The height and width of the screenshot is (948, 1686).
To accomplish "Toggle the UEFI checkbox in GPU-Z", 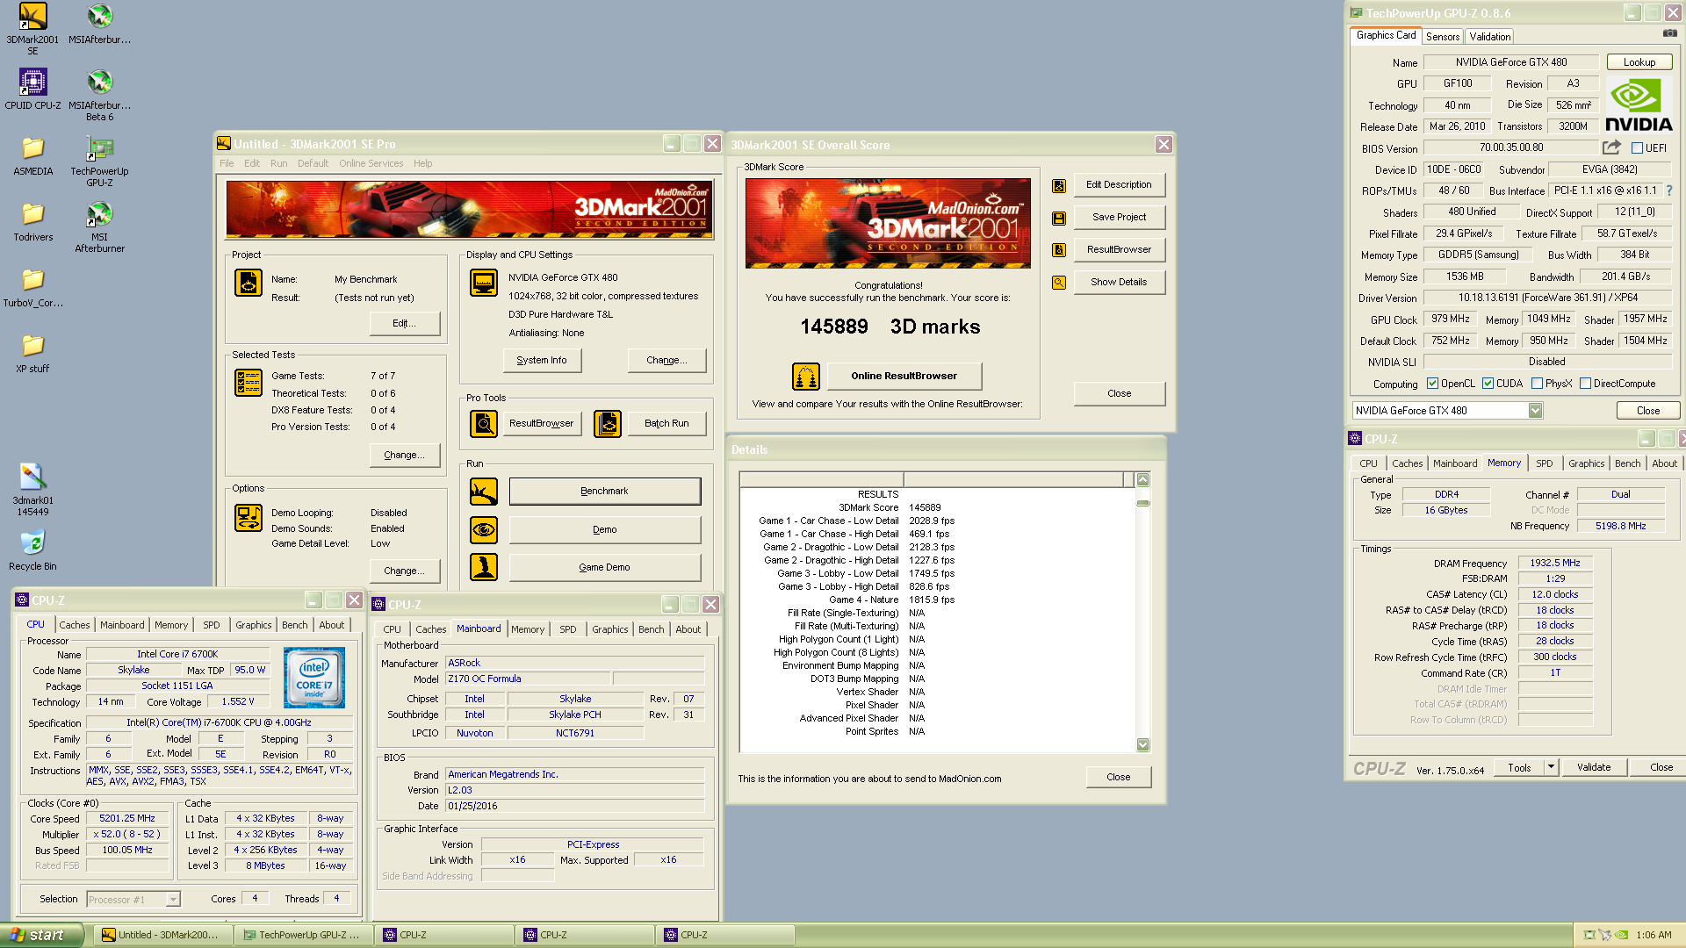I will (x=1637, y=148).
